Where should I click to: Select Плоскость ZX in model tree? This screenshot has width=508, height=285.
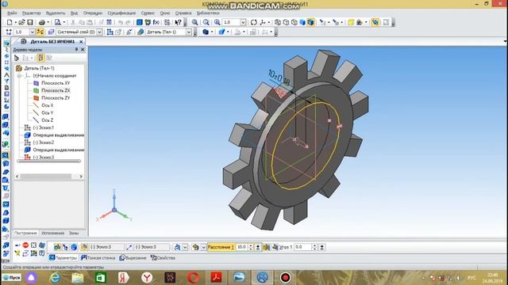coord(56,90)
